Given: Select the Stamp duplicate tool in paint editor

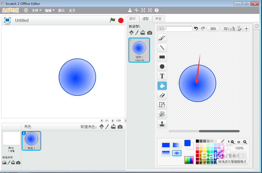Looking at the screenshot, I should click(x=162, y=124).
